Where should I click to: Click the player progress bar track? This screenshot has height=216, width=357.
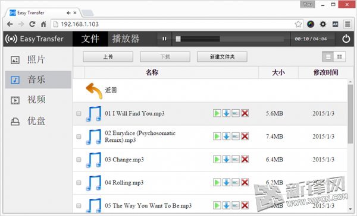(230, 39)
